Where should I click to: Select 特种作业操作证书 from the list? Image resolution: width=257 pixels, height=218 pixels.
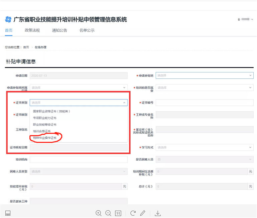pyautogui.click(x=45, y=138)
